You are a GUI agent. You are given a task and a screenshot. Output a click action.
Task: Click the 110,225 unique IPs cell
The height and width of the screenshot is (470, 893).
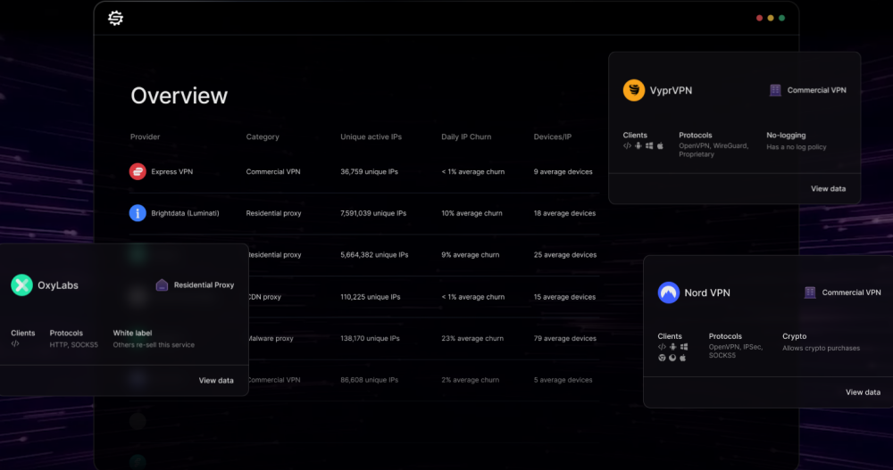pos(371,297)
